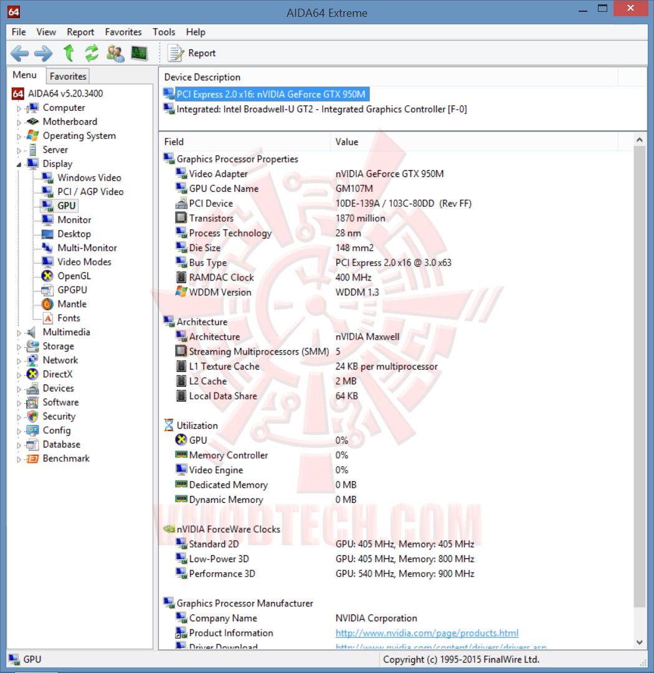Click the green Up arrow toolbar icon

click(x=69, y=53)
